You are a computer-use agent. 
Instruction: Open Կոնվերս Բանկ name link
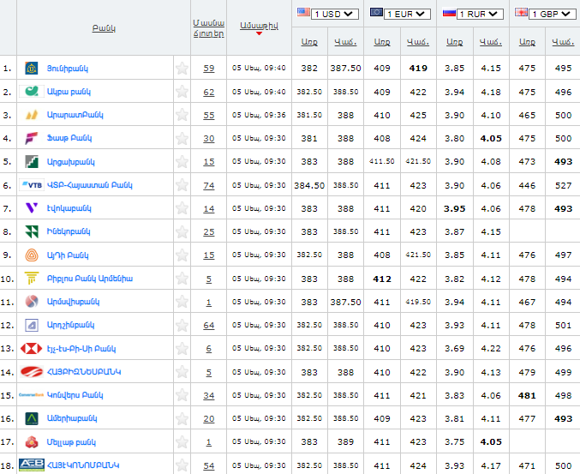tap(75, 395)
